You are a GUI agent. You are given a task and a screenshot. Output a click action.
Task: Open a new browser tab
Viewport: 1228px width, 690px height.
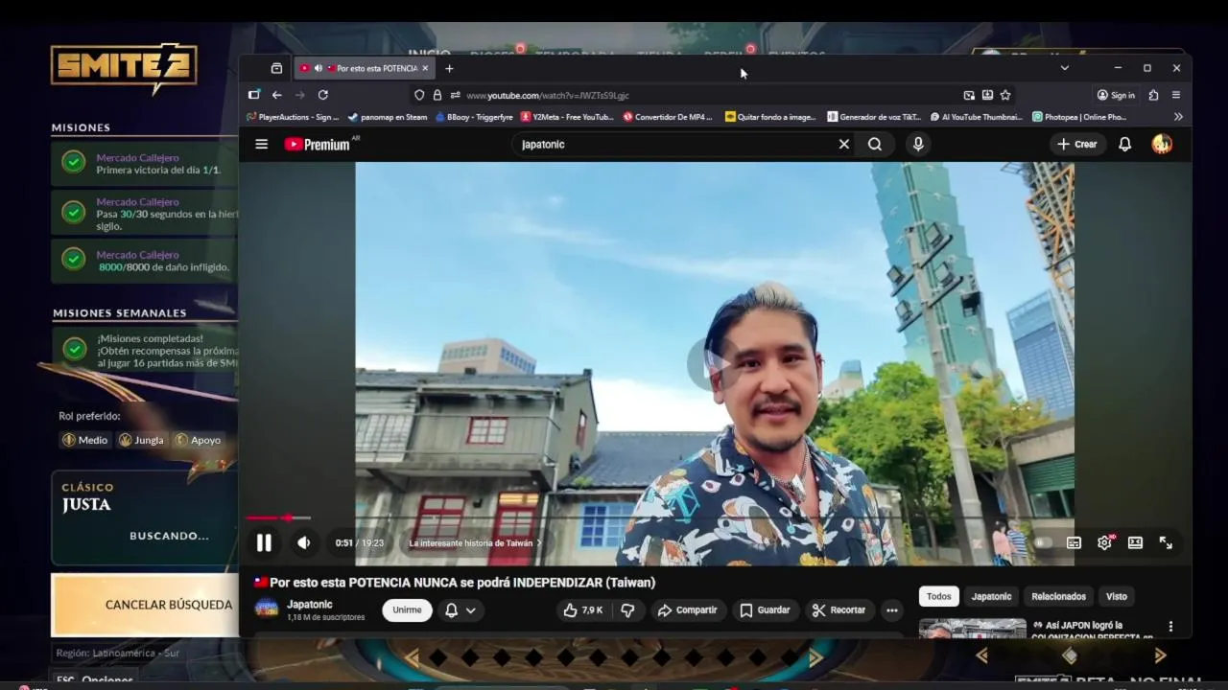point(449,68)
